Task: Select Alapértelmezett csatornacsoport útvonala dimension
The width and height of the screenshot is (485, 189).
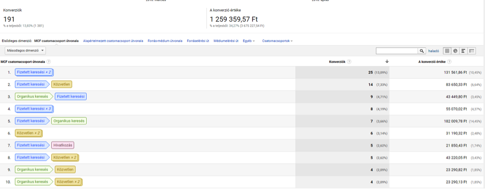Action: (113, 41)
